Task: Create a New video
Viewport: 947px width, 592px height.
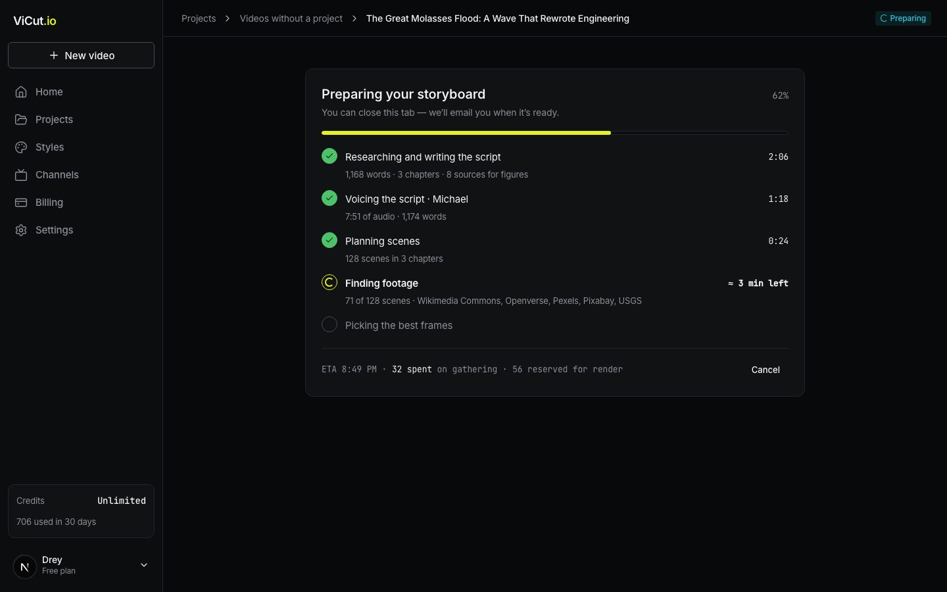Action: pos(81,55)
